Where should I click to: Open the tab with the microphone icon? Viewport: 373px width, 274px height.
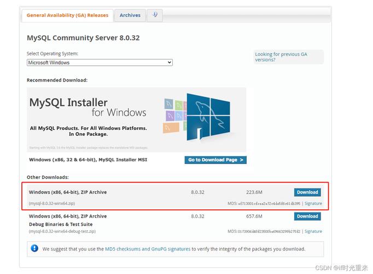pyautogui.click(x=155, y=15)
